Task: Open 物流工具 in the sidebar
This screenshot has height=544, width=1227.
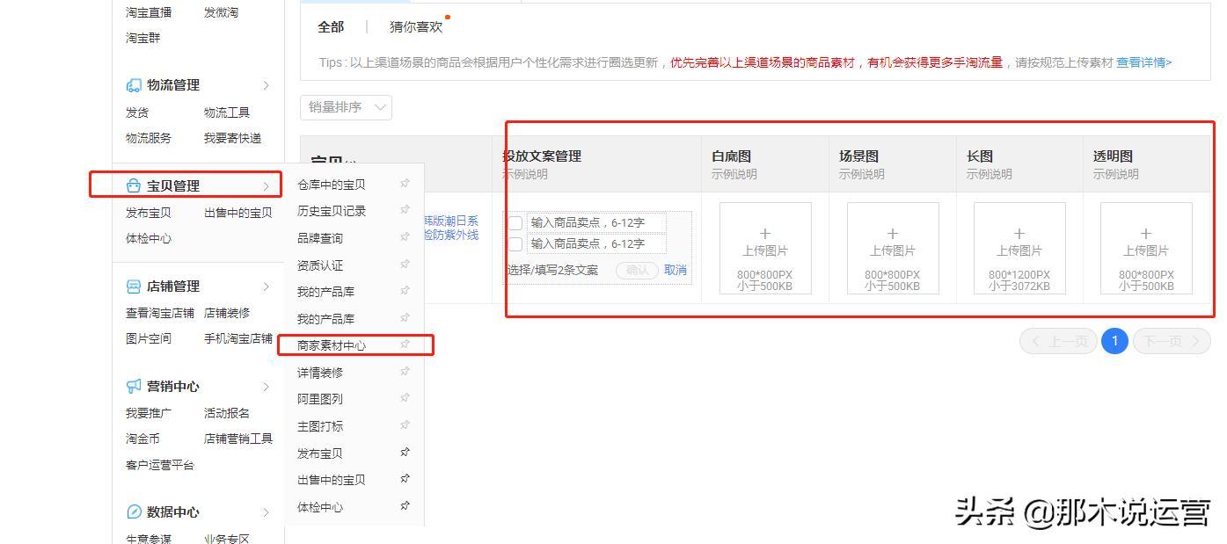Action: click(x=227, y=112)
